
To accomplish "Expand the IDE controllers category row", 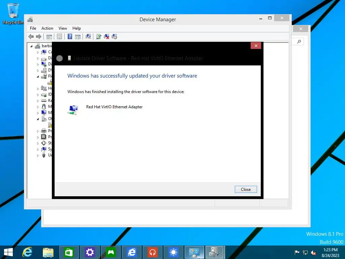I will tap(38, 95).
